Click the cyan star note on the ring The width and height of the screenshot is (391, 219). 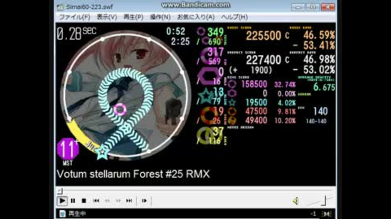click(102, 152)
